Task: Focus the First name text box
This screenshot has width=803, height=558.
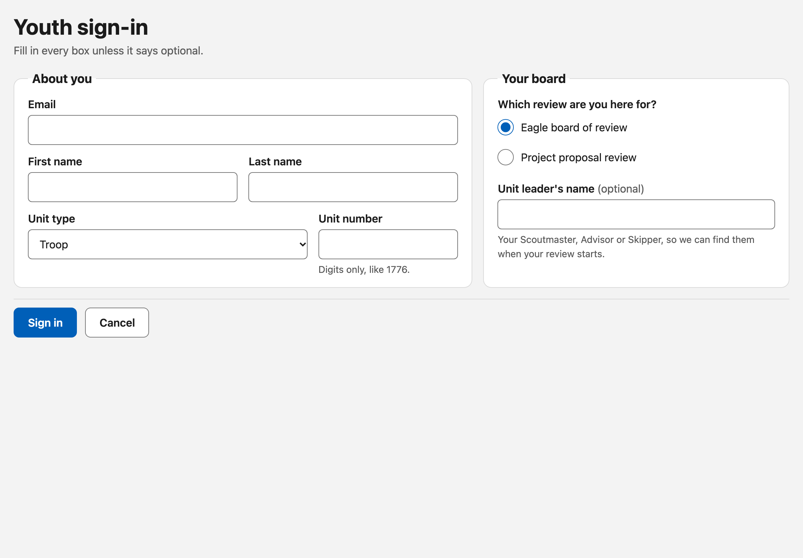Action: pos(132,187)
